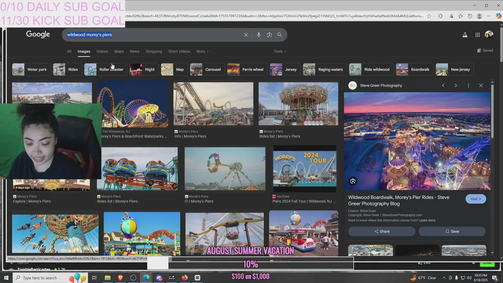The image size is (503, 283).
Task: Show previous image in preview panel
Action: click(443, 85)
